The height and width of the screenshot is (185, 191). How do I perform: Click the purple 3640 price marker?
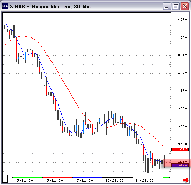coord(180,165)
